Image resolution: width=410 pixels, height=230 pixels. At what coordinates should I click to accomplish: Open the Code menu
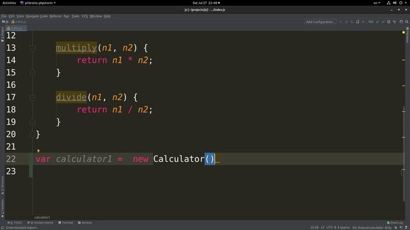44,16
